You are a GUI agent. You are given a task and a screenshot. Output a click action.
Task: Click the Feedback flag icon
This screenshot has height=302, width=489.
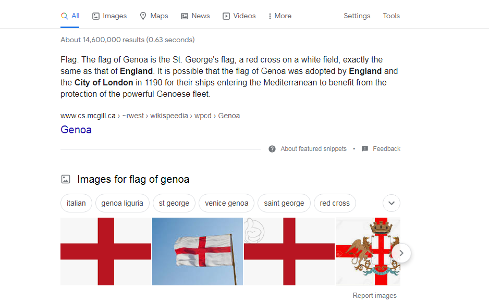tap(364, 149)
